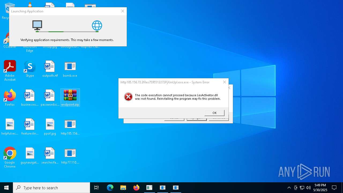Select the bomb.exe desktop icon

click(x=70, y=69)
